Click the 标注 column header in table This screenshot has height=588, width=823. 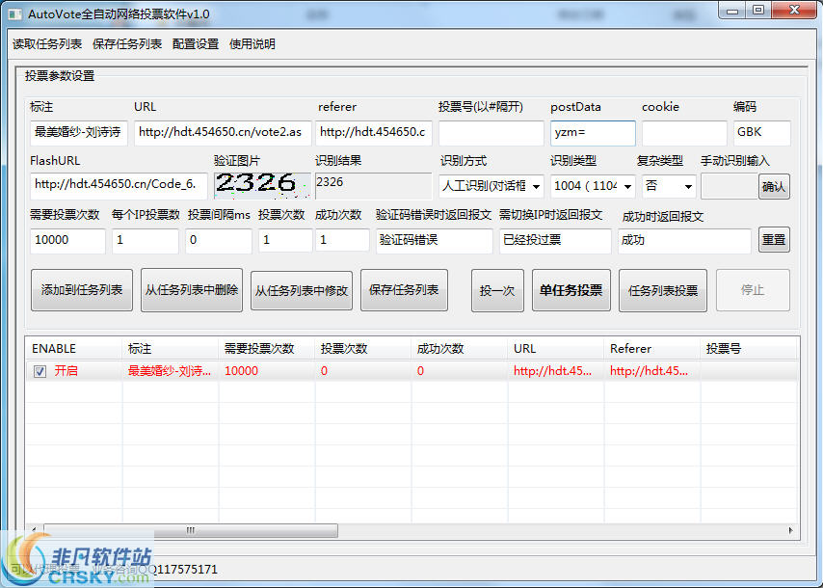[x=171, y=349]
